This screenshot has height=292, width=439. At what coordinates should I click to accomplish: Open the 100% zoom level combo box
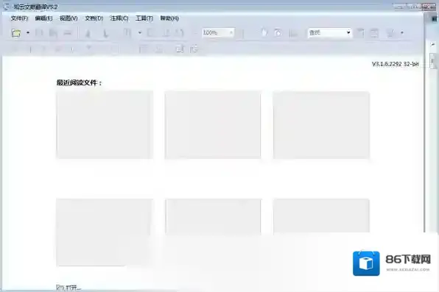[218, 32]
